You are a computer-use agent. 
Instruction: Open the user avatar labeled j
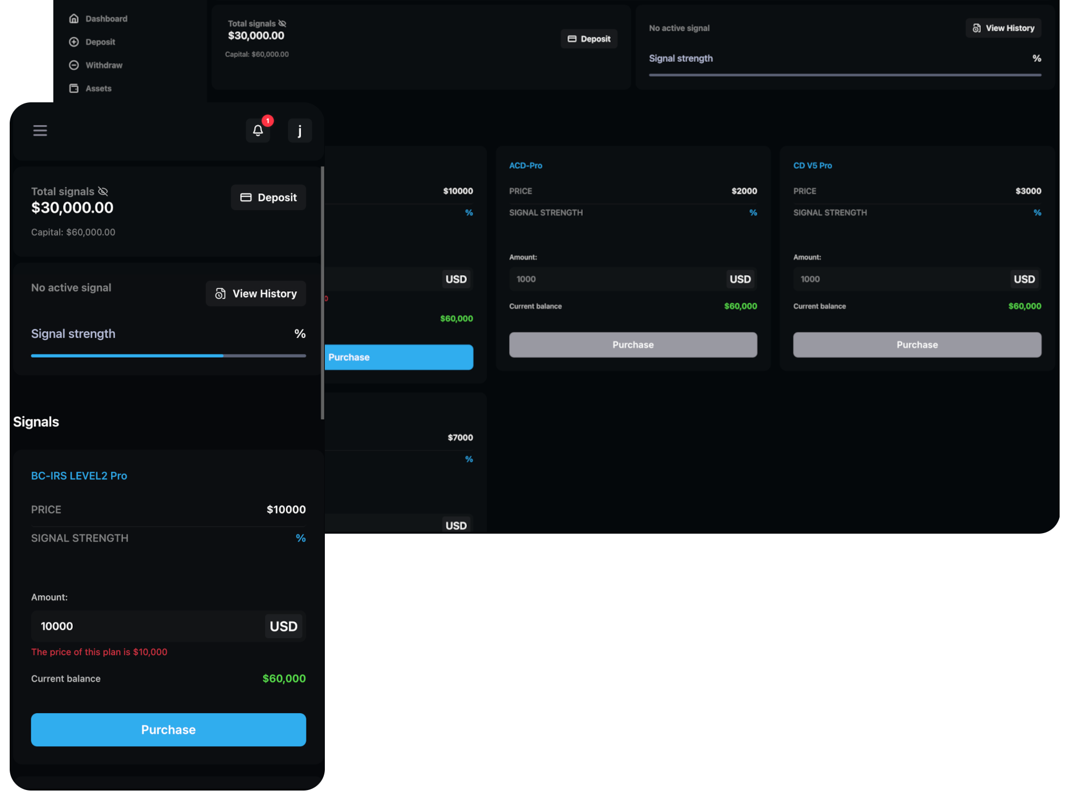pyautogui.click(x=300, y=130)
